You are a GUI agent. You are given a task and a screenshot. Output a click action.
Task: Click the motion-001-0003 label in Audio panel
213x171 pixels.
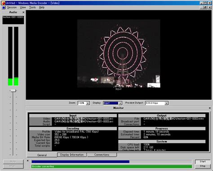coord(13,17)
